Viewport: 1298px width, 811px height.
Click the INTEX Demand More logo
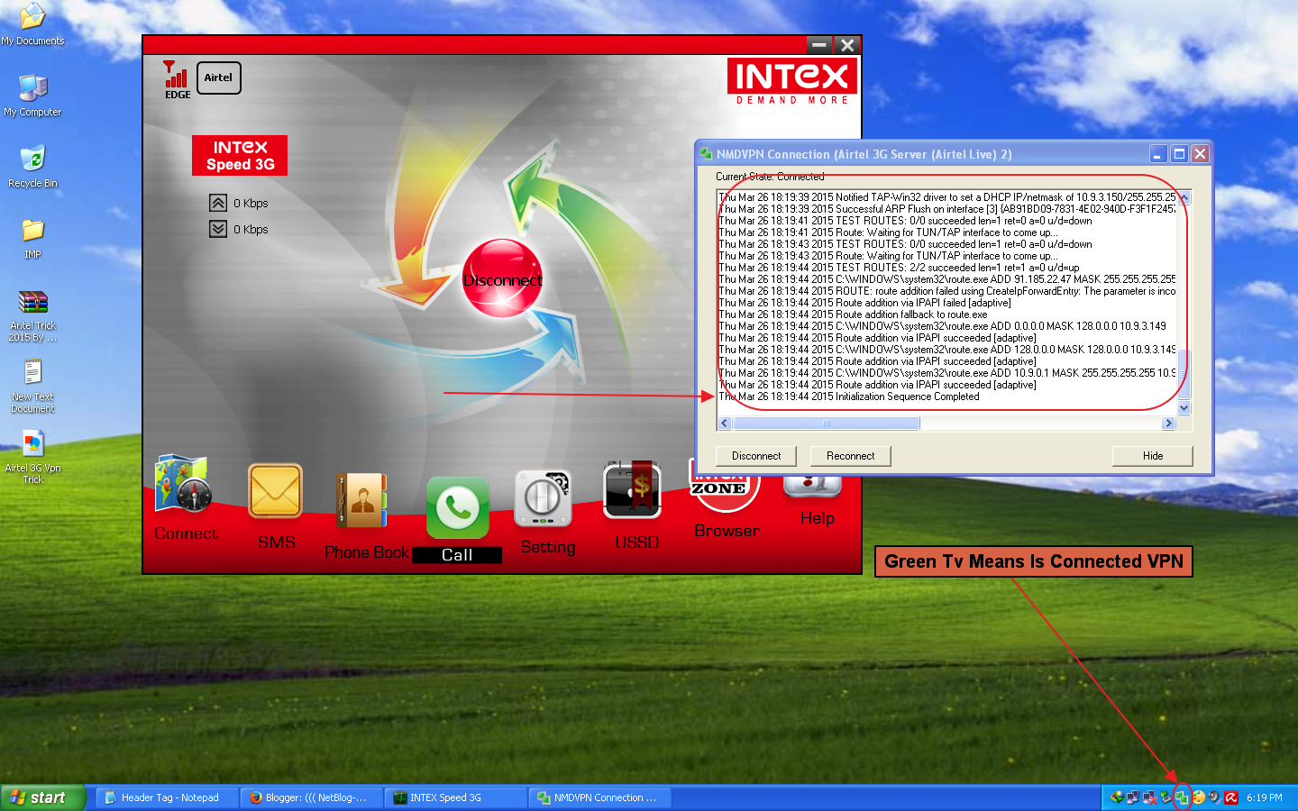point(792,82)
